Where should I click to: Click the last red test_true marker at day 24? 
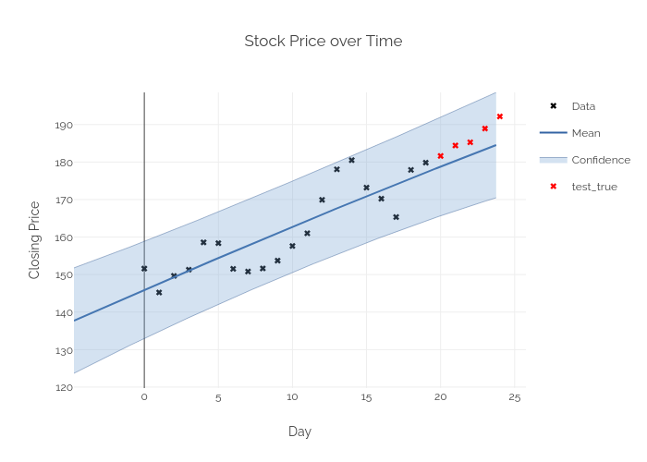499,116
